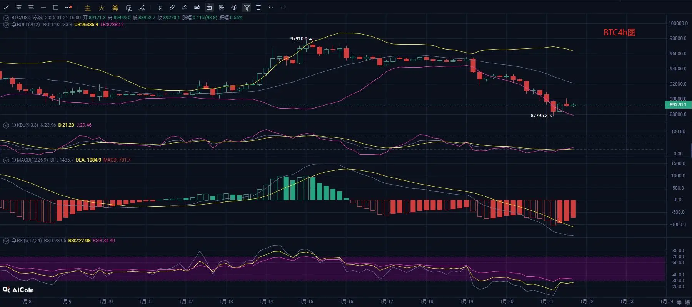Select the ruler measurement tool
Image resolution: width=692 pixels, height=307 pixels.
point(172,7)
